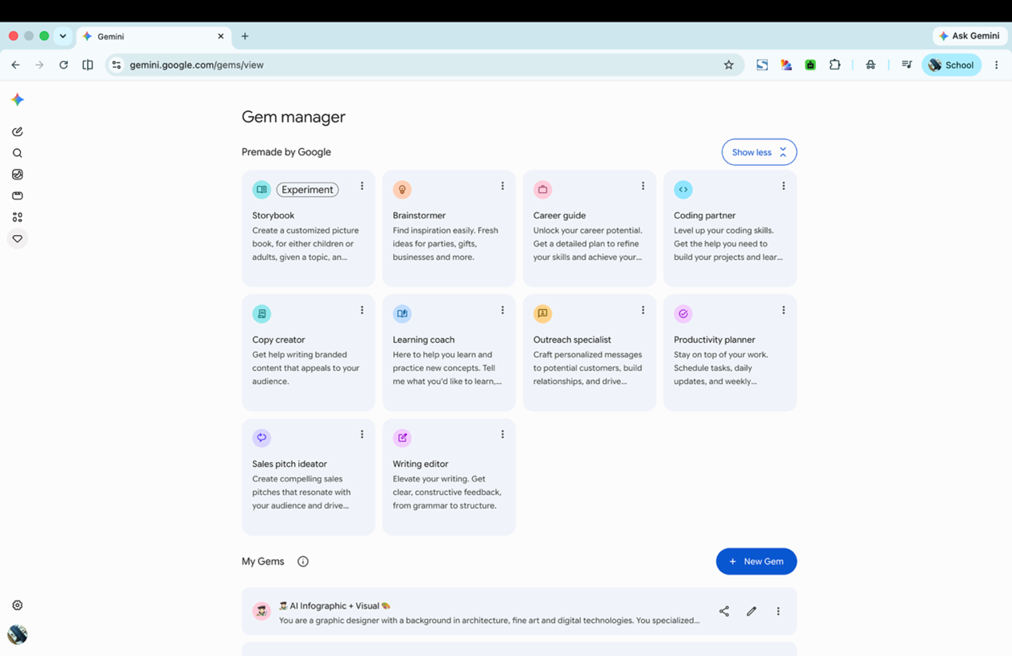The width and height of the screenshot is (1012, 656).
Task: Open the Coding partner gem card
Action: click(730, 229)
